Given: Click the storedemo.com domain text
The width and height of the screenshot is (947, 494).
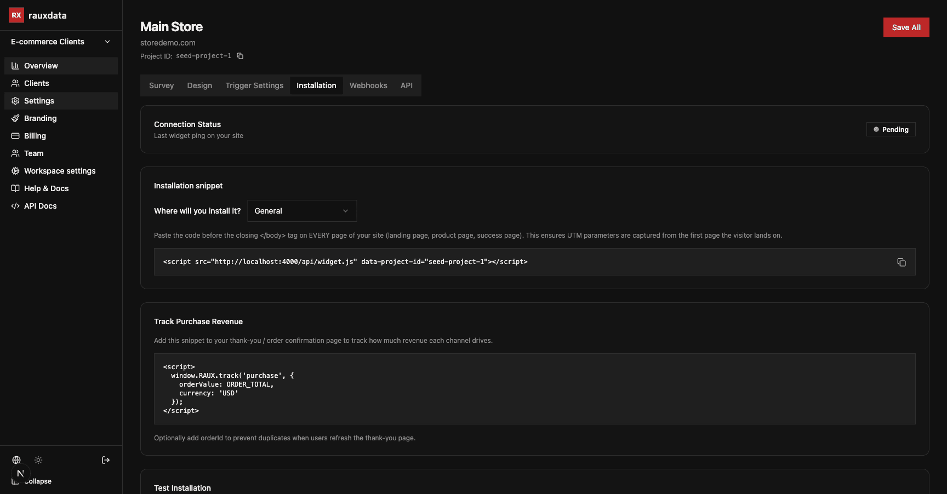Looking at the screenshot, I should (168, 43).
